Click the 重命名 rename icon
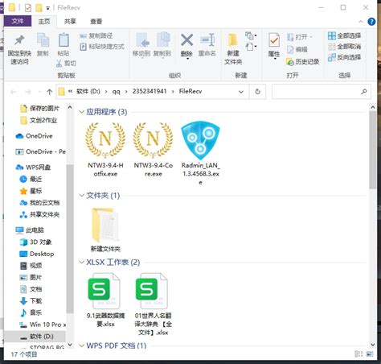This screenshot has width=381, height=364. click(x=207, y=45)
